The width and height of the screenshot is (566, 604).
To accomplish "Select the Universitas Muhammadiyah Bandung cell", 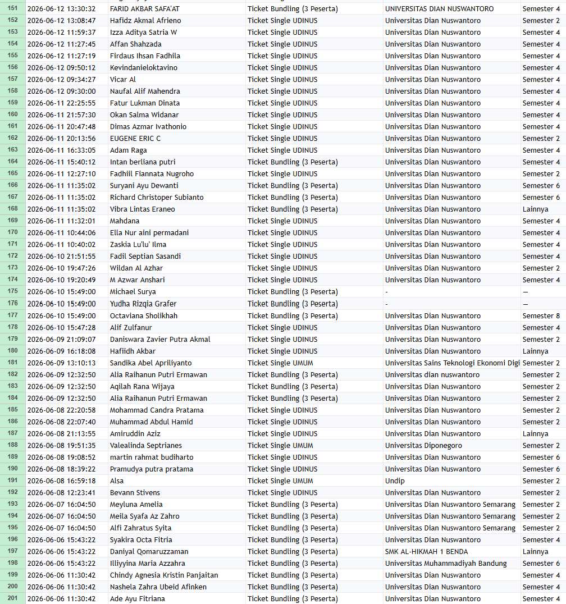I will click(452, 563).
